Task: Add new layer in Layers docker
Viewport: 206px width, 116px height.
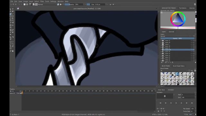Action: pyautogui.click(x=162, y=62)
